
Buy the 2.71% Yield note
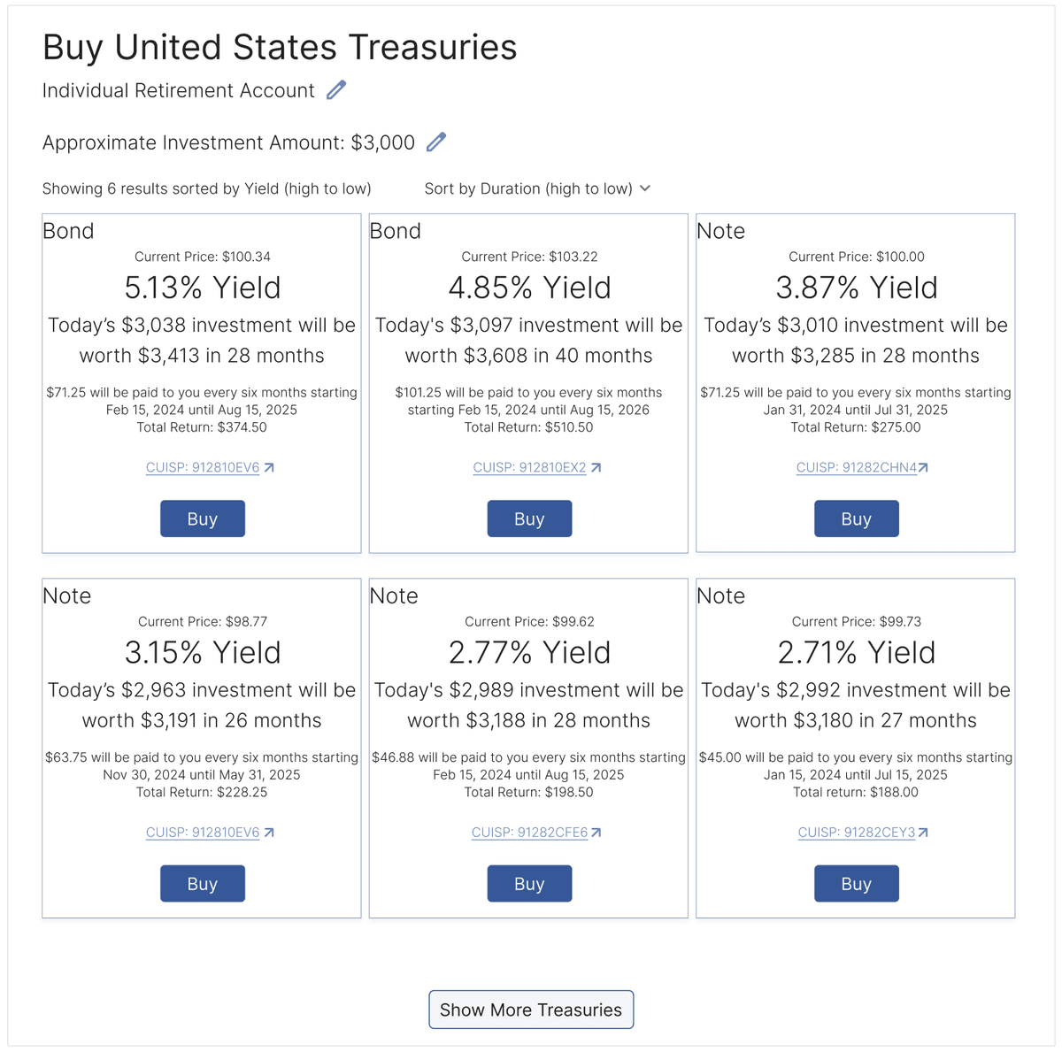(856, 884)
